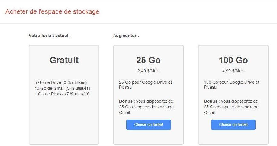
Task: Click the "Augmenter" section label
Action: point(126,36)
